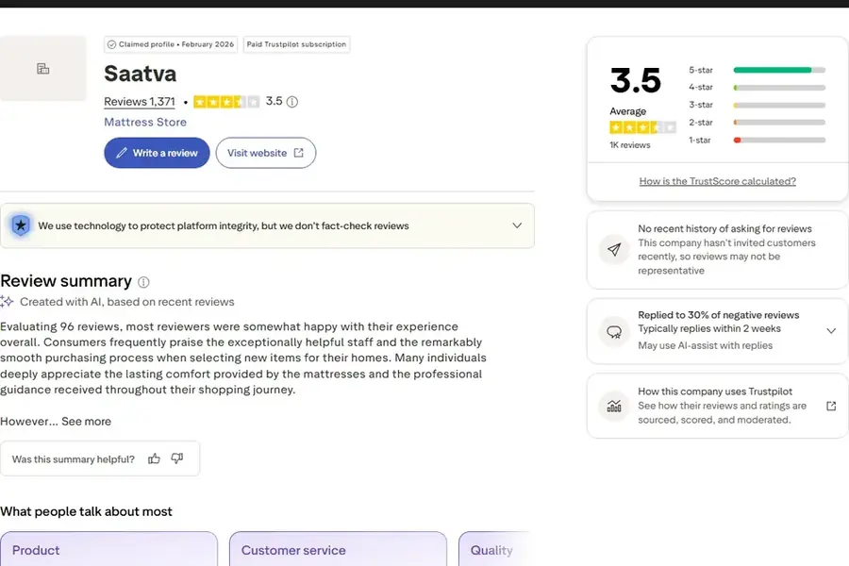Filter by 5-star rating bar
This screenshot has width=849, height=566.
tap(757, 70)
